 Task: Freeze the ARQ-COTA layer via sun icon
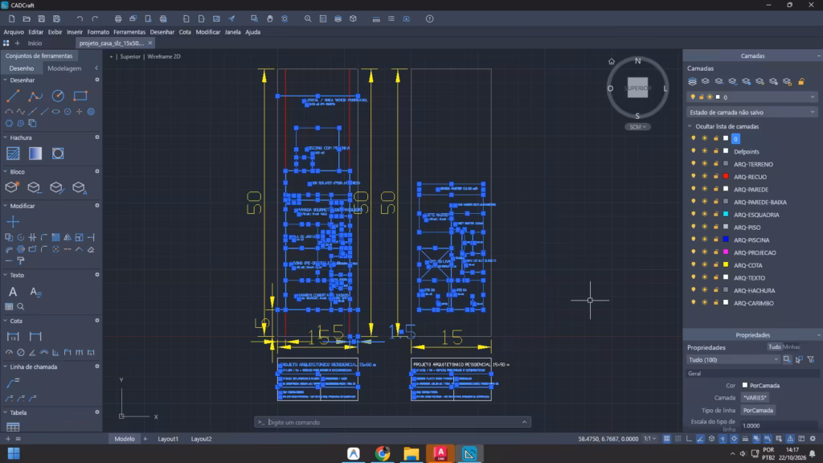[x=704, y=264]
